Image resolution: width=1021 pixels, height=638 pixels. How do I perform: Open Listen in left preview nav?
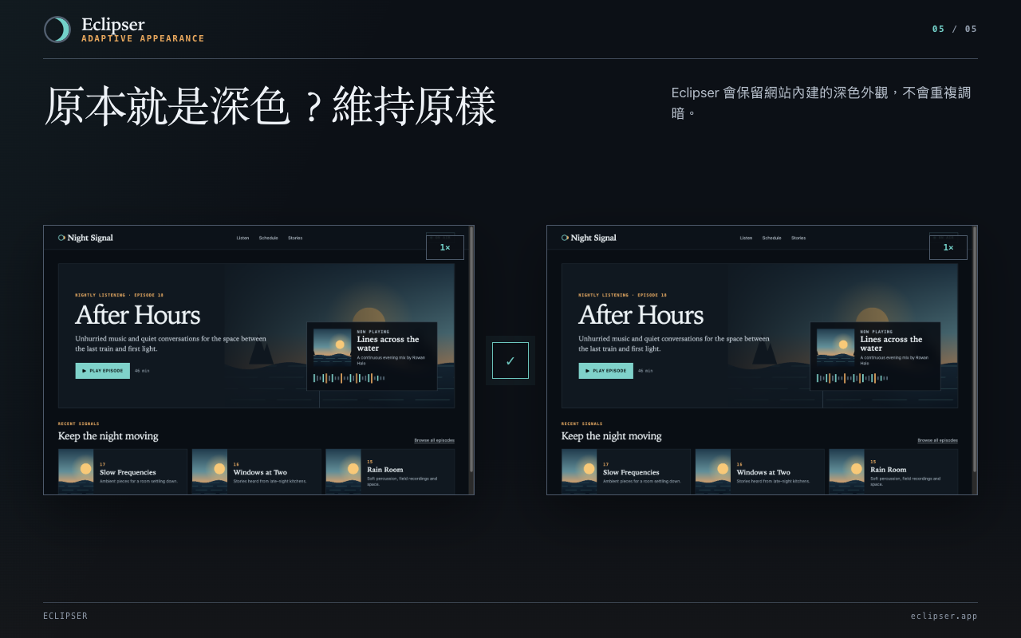pos(242,238)
